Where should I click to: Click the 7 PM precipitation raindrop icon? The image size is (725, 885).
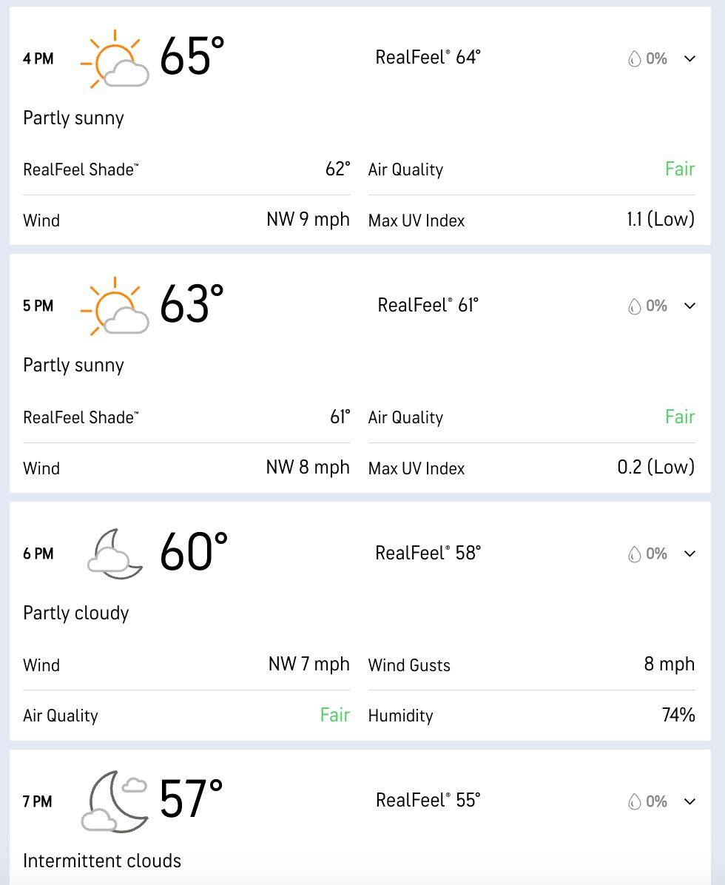pyautogui.click(x=634, y=801)
